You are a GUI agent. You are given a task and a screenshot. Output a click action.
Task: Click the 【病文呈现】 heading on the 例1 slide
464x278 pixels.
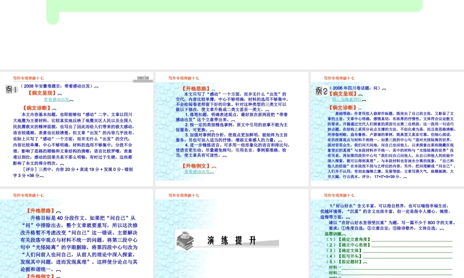42,93
